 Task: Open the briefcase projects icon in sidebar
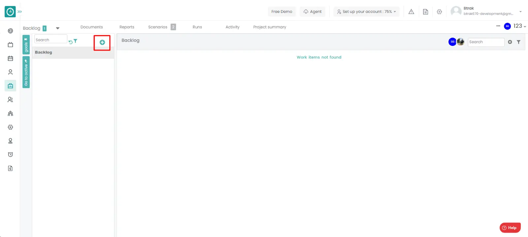click(10, 86)
